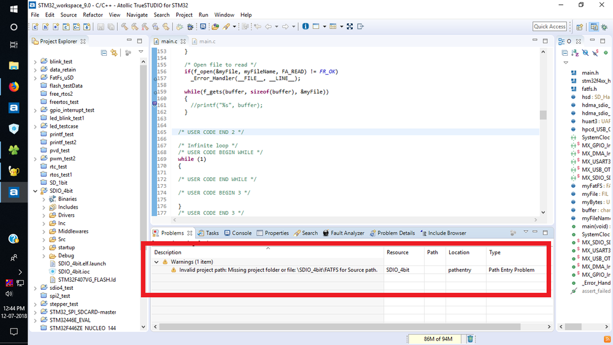This screenshot has height=345, width=613.
Task: Open the Back history dropdown arrow
Action: [x=276, y=26]
